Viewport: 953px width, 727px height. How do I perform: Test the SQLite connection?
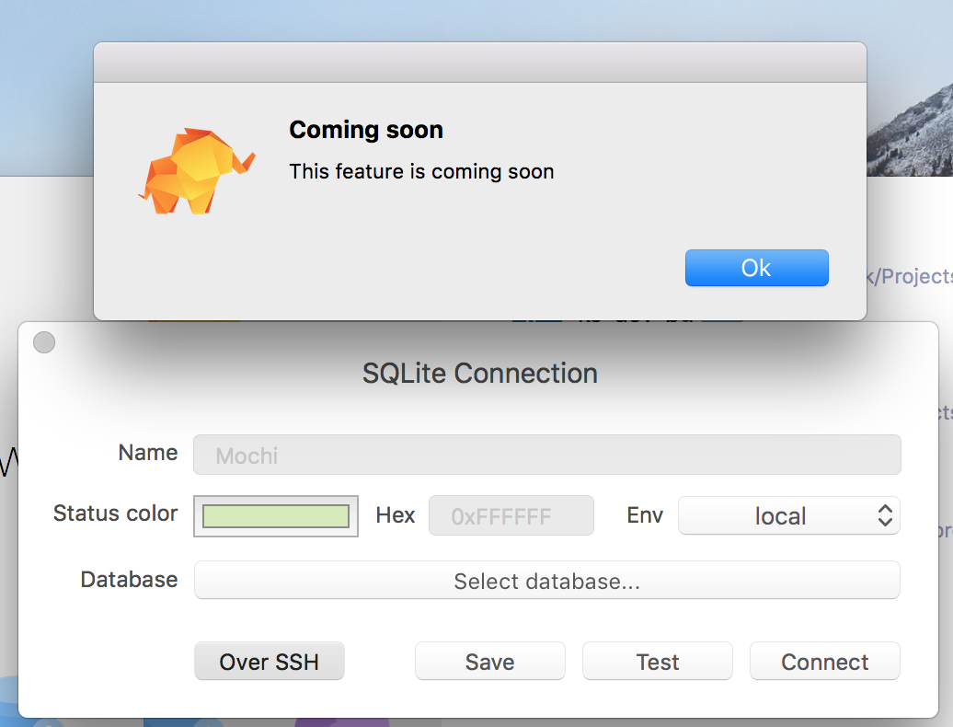657,662
